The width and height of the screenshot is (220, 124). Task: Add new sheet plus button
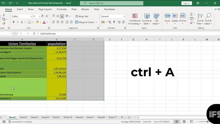click(x=129, y=117)
